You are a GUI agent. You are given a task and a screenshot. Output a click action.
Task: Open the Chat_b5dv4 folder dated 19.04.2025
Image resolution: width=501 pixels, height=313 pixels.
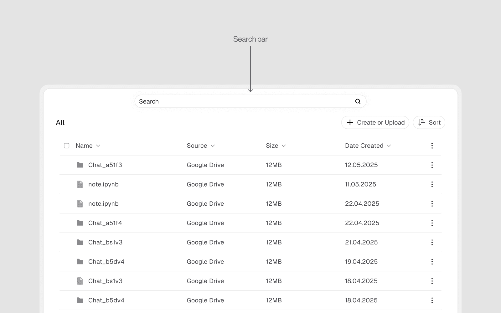click(x=106, y=262)
